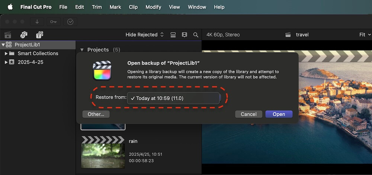Viewport: 372px width, 175px height.
Task: Collapse the Projects section triangle
Action: pos(82,50)
